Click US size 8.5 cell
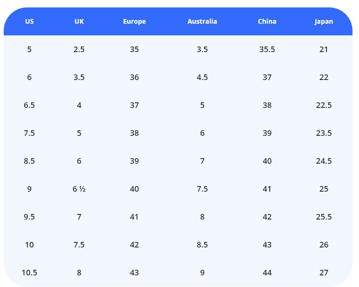Viewport: 359px width, 287px height. 29,161
